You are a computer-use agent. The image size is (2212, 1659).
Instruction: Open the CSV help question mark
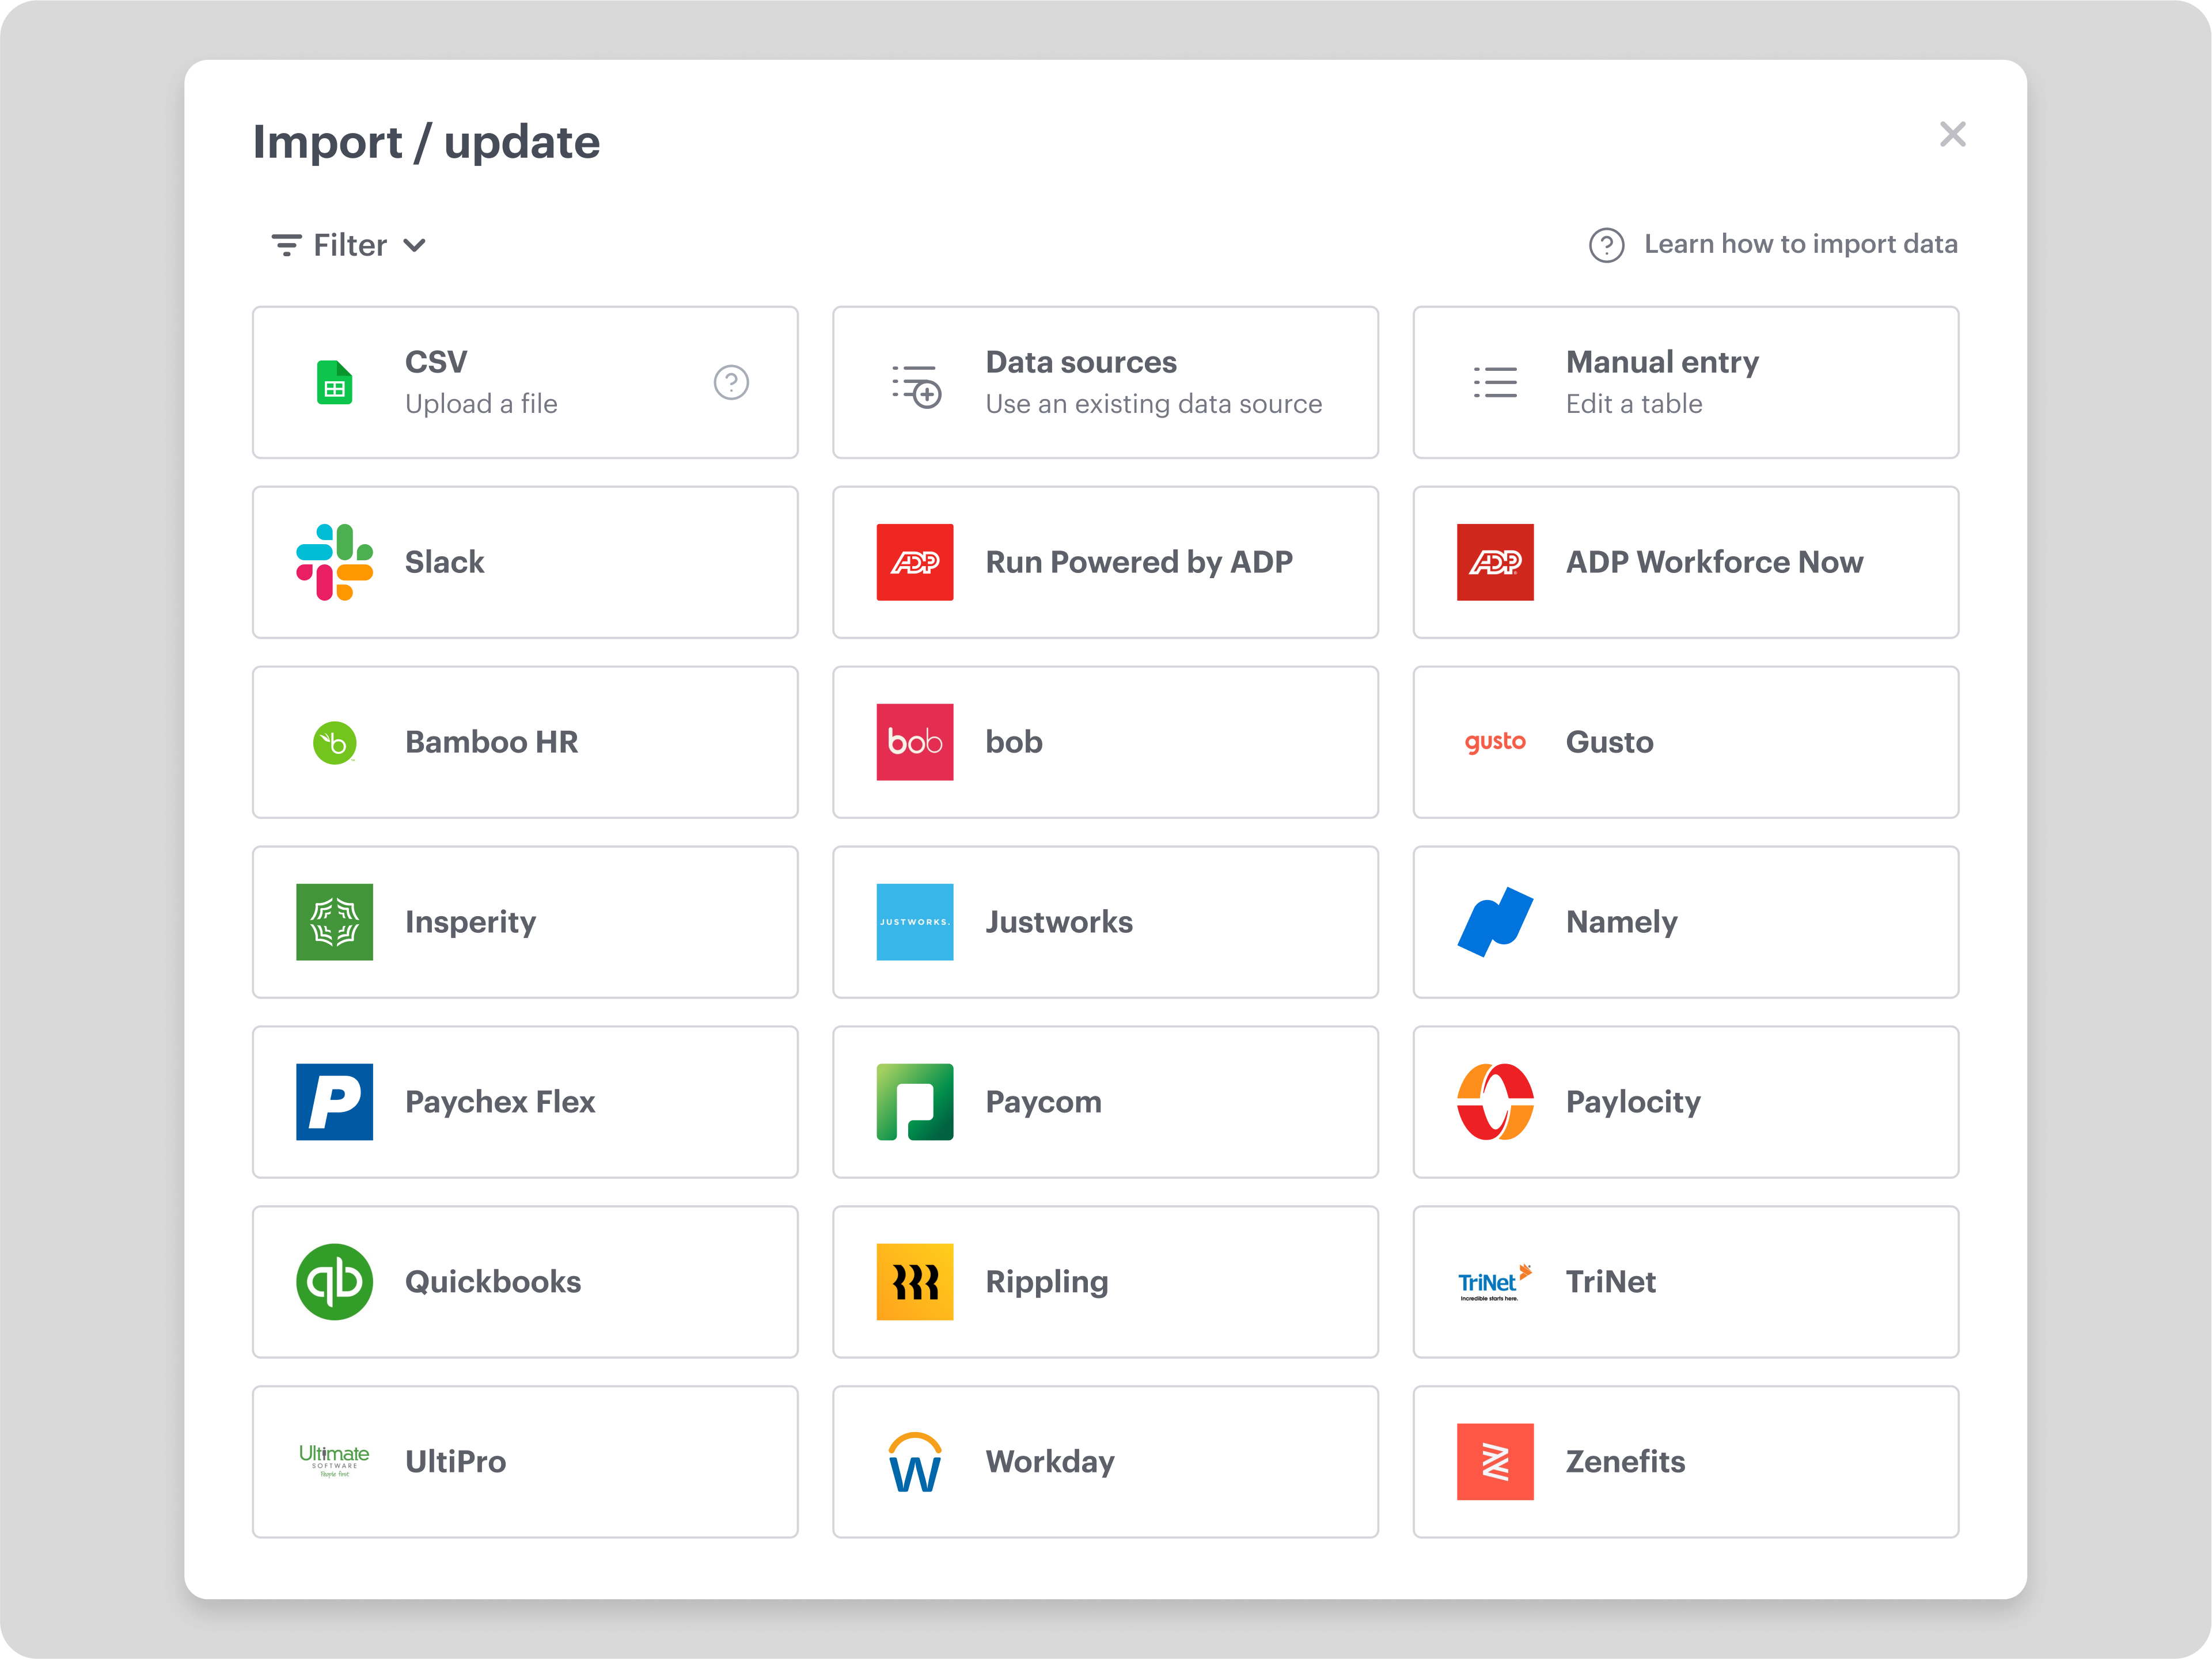click(x=731, y=382)
